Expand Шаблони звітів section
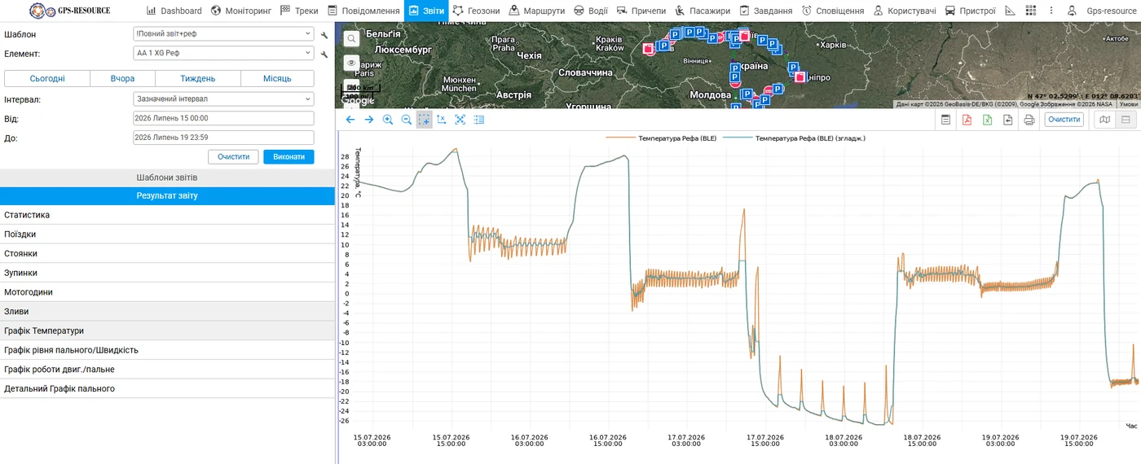Screen dimensions: 1141x464 coord(167,177)
